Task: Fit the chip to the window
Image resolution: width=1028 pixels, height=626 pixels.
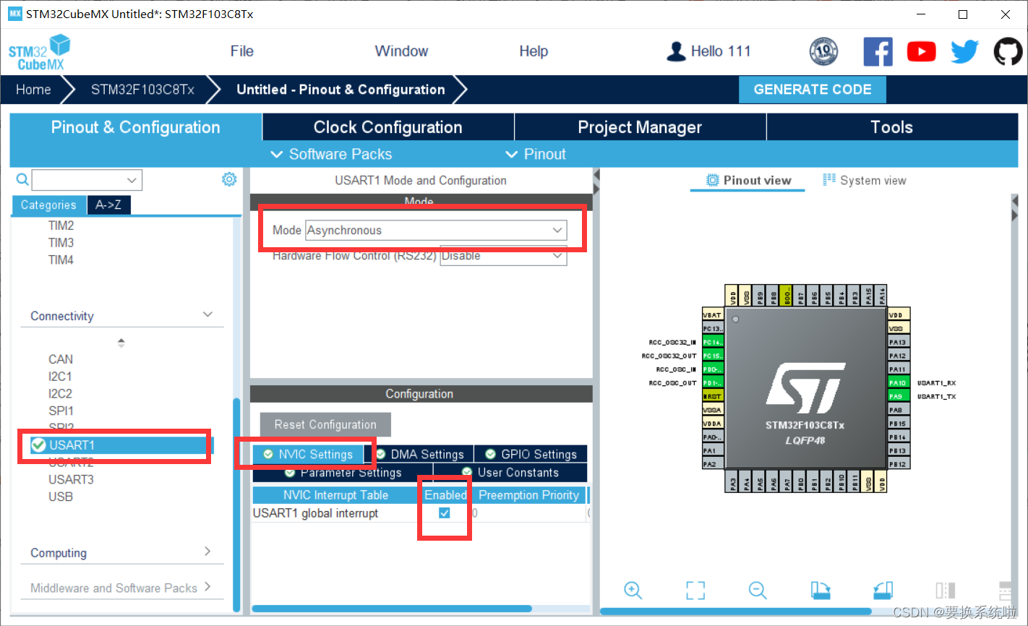Action: (695, 590)
